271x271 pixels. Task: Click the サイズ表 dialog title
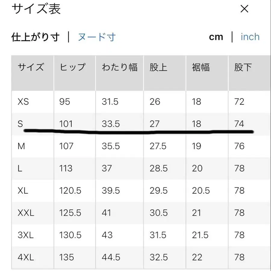[x=36, y=9]
